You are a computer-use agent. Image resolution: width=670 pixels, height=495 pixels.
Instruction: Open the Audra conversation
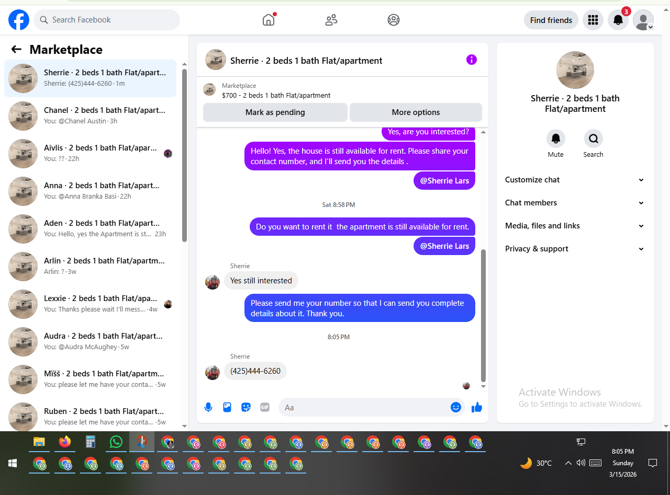91,342
